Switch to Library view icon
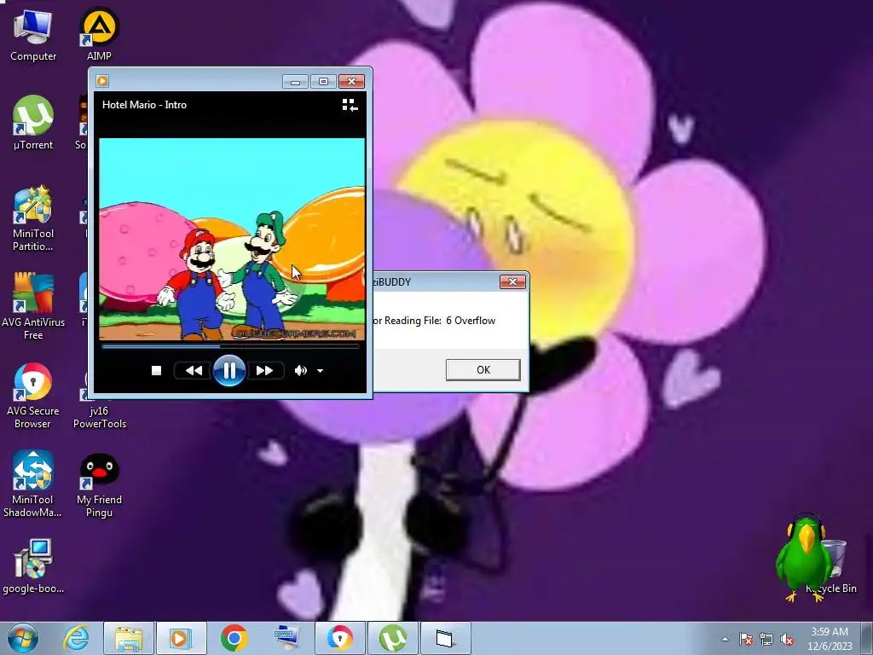The width and height of the screenshot is (873, 655). click(350, 105)
